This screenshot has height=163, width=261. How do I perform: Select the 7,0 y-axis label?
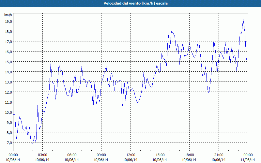9,143
